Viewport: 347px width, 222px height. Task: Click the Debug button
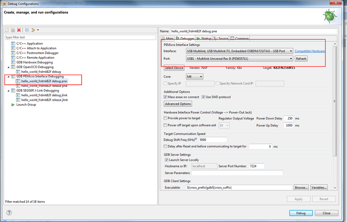(x=301, y=213)
